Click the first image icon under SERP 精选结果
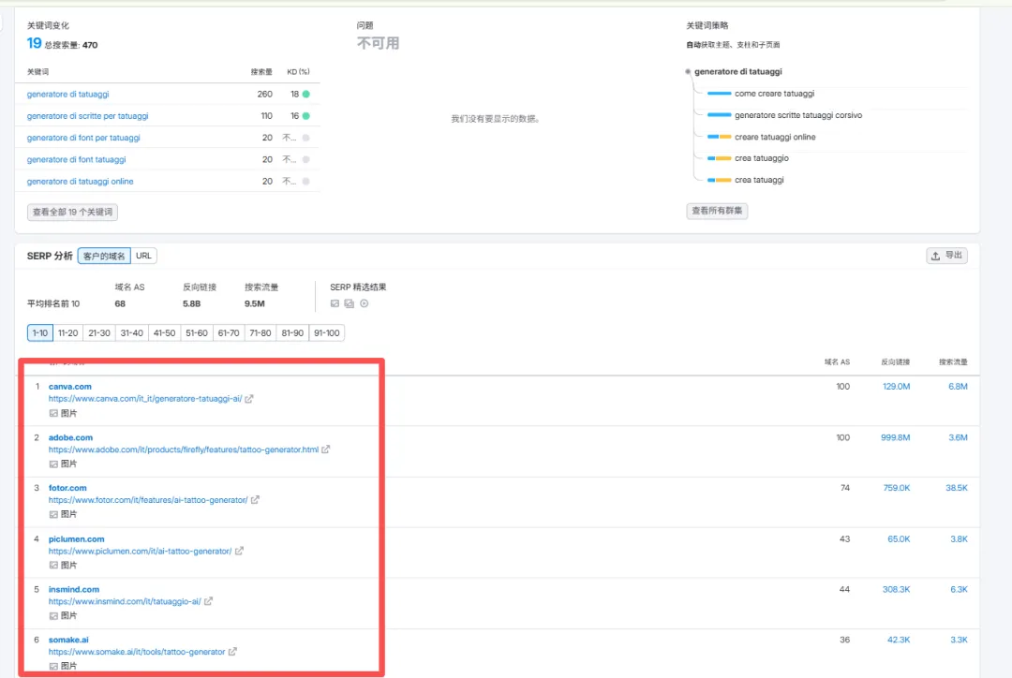 pos(335,303)
